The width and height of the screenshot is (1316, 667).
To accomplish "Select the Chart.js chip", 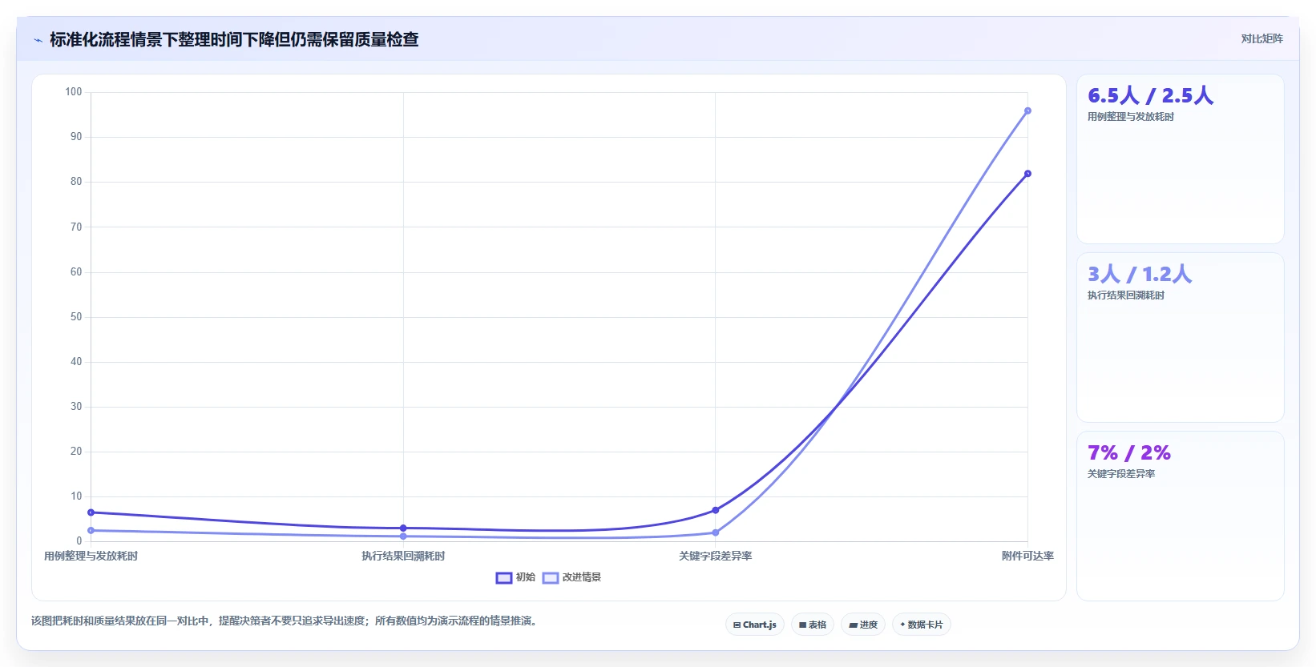I will point(755,625).
